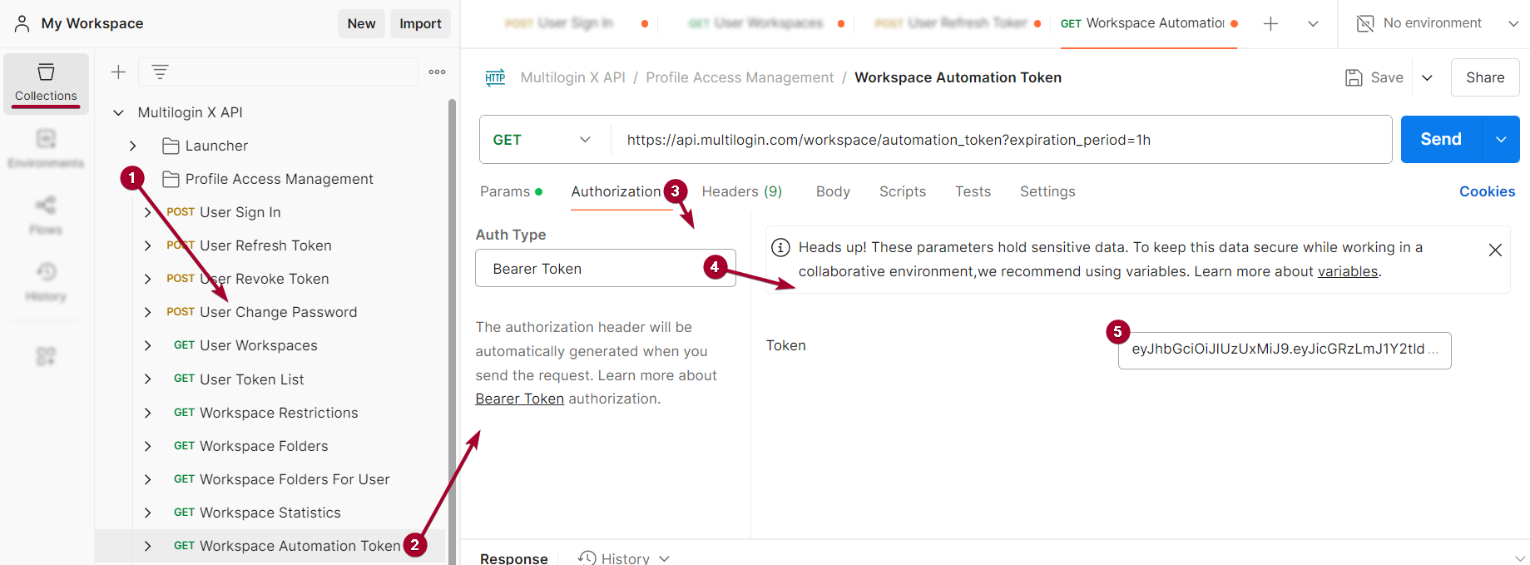The width and height of the screenshot is (1530, 565).
Task: Click the Token value input field
Action: 1285,350
